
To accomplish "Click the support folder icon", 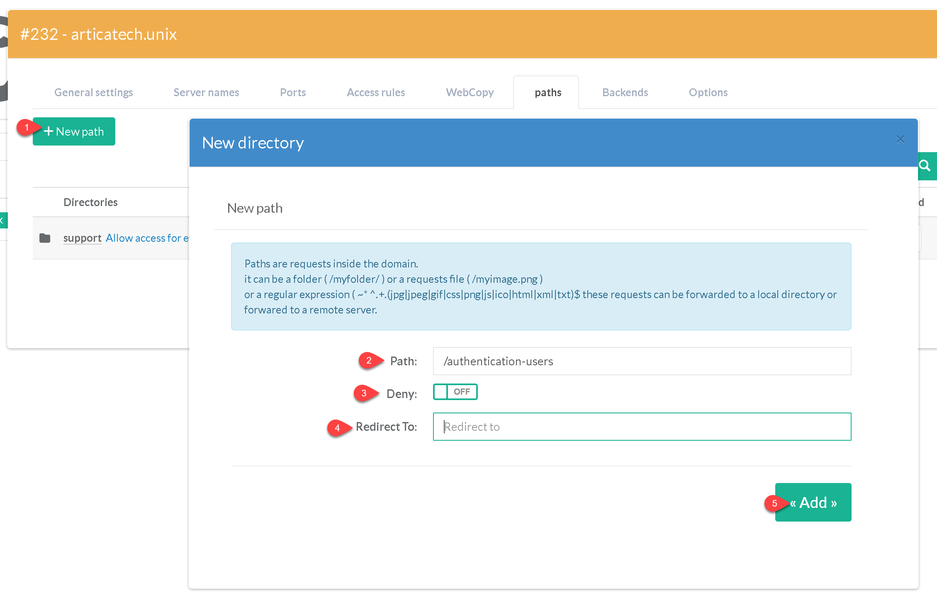I will coord(45,238).
